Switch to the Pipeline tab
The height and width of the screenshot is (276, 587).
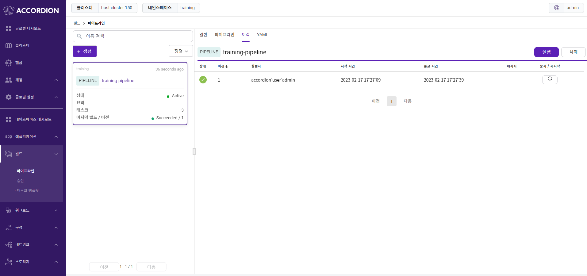(224, 35)
